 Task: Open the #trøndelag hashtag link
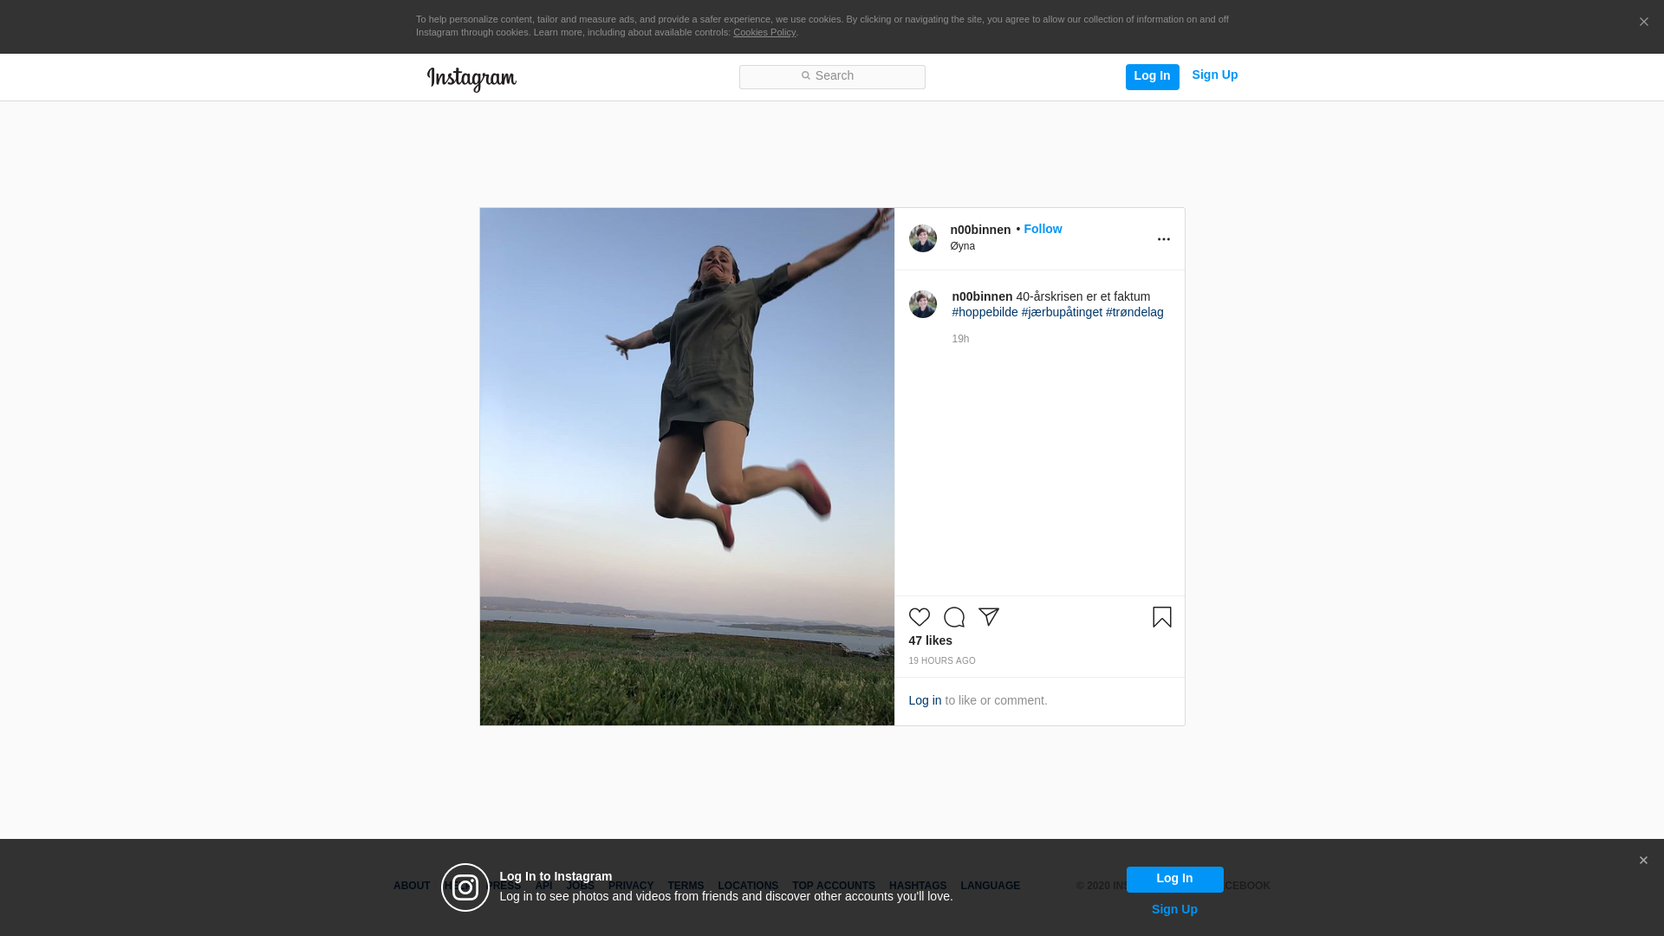(x=1134, y=312)
